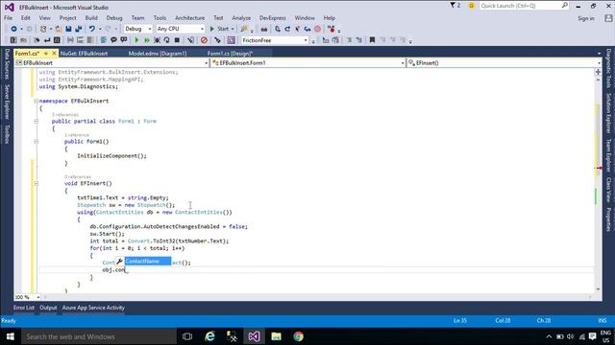This screenshot has width=615, height=345.
Task: Click the purple layout icon left of FrictionFree
Action: point(232,40)
